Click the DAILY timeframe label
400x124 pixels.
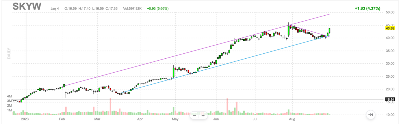(9, 53)
